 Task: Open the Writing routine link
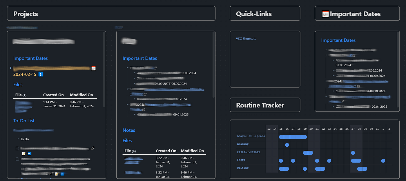(x=242, y=168)
